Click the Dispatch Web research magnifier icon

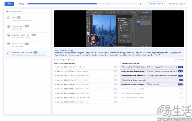(9, 53)
